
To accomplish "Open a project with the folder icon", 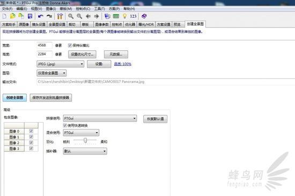I will point(13,17).
